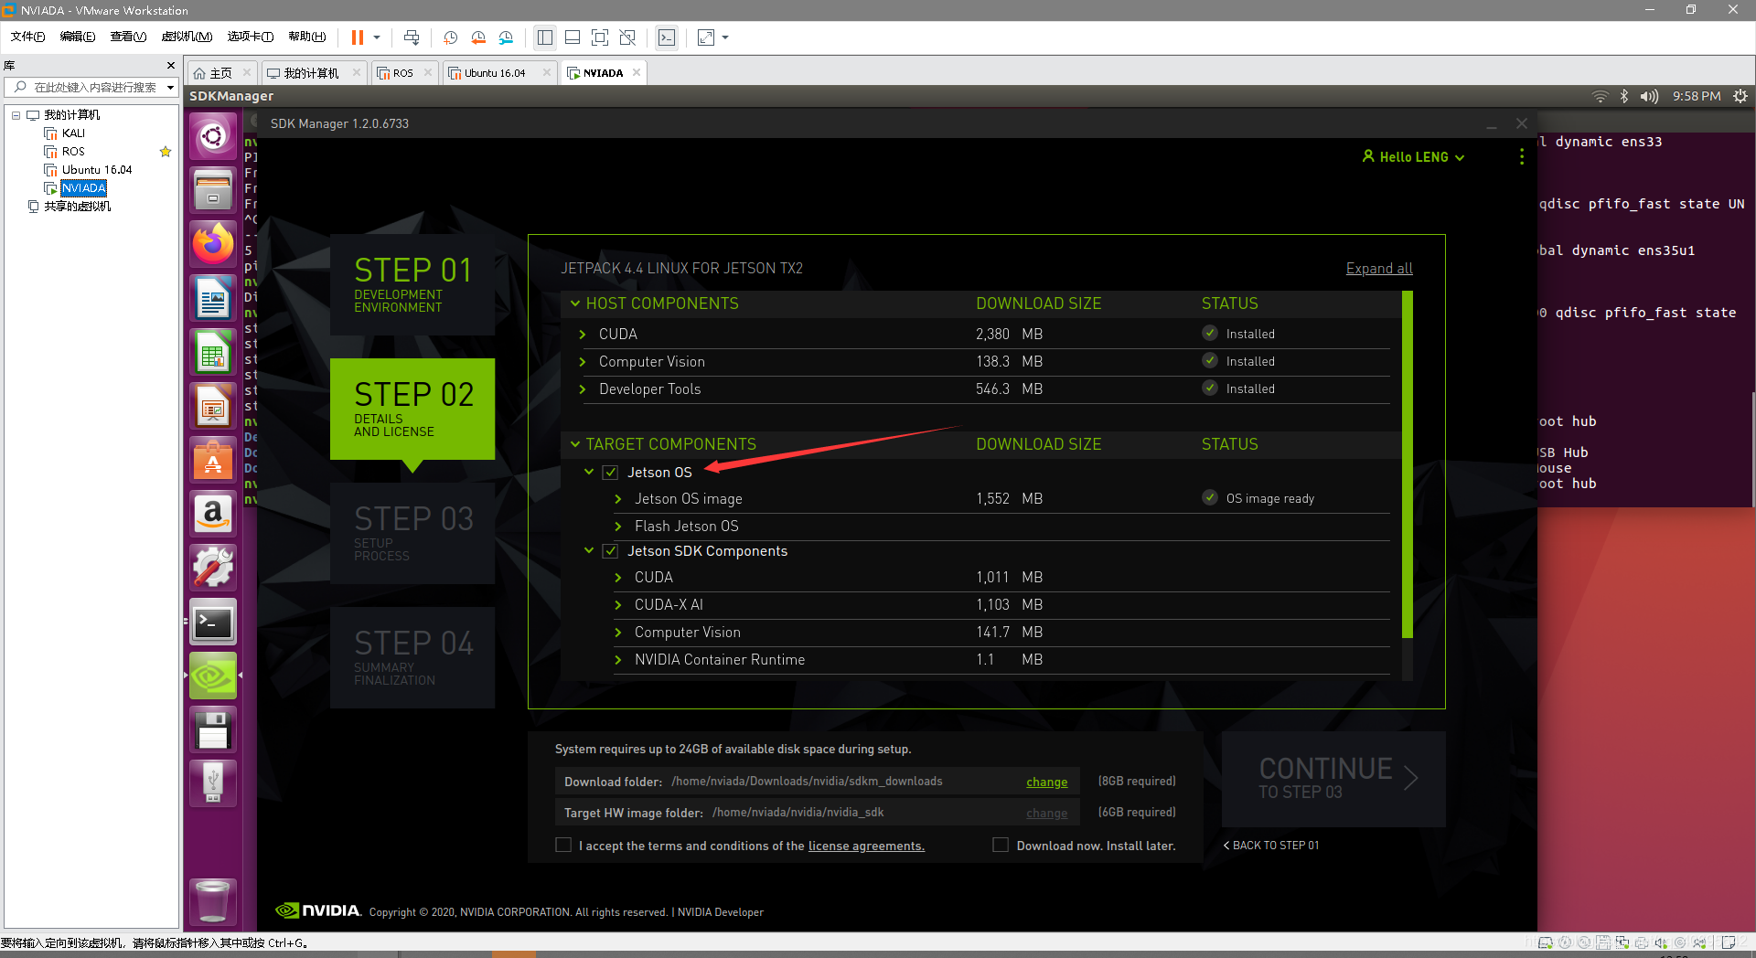Image resolution: width=1756 pixels, height=958 pixels.
Task: Open SDK Manager three-dot options menu
Action: click(1522, 157)
